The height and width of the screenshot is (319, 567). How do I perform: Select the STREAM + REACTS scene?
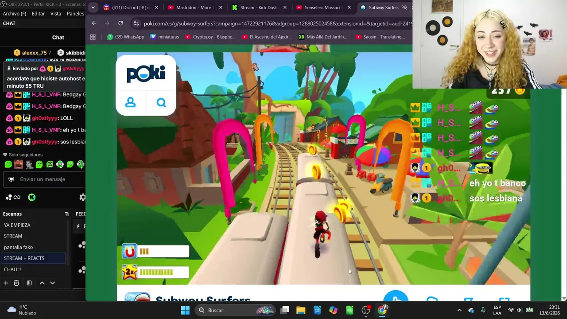(34, 258)
